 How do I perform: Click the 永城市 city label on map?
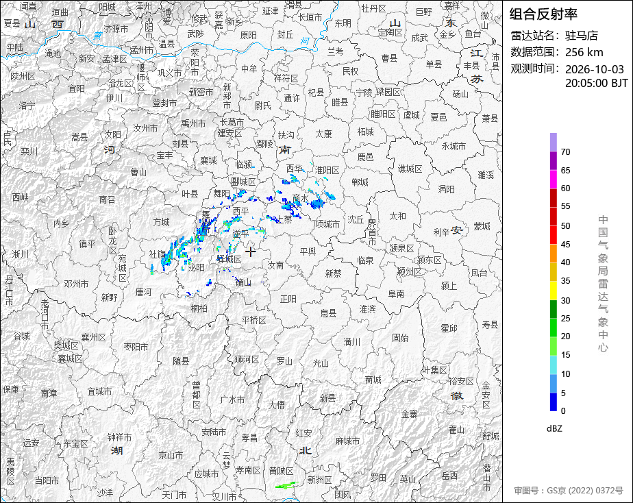point(454,146)
